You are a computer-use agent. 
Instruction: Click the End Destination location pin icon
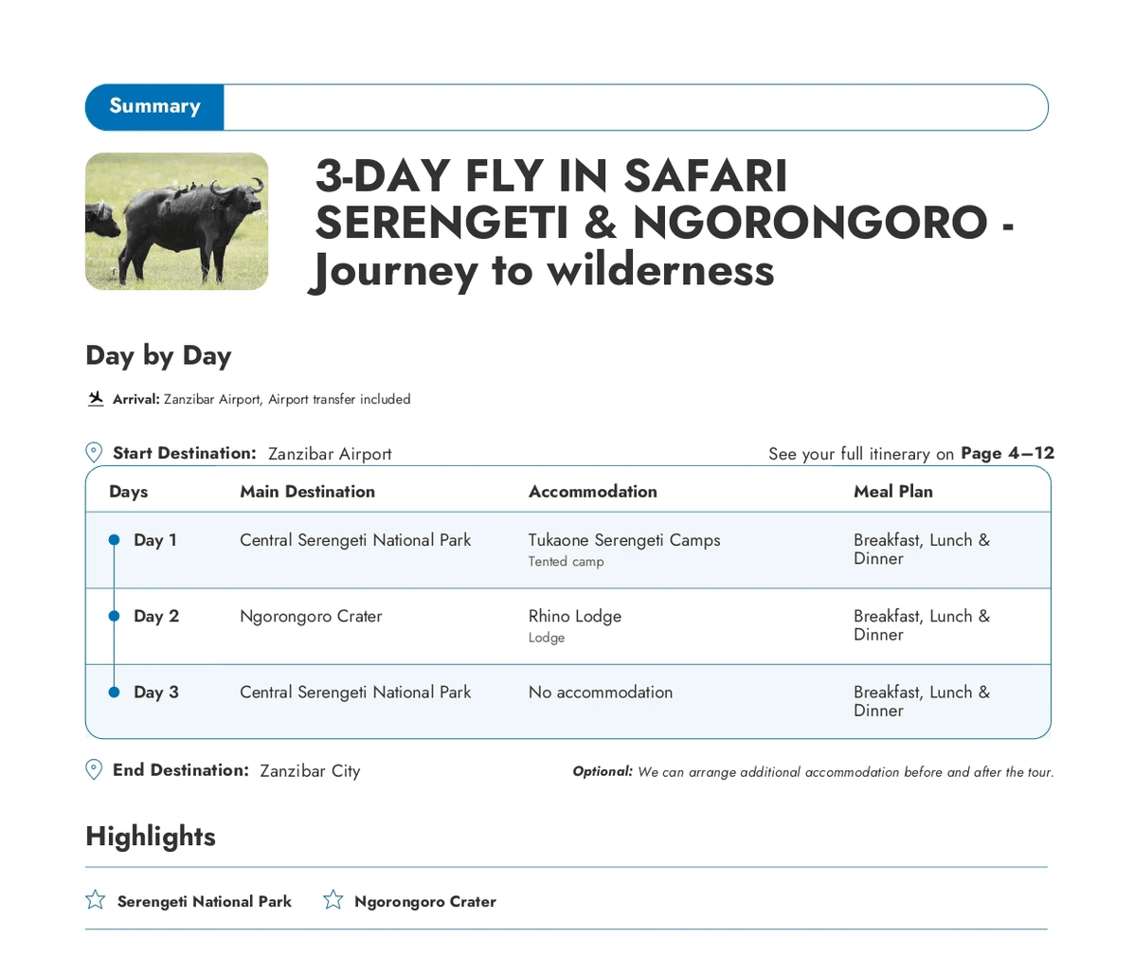94,769
